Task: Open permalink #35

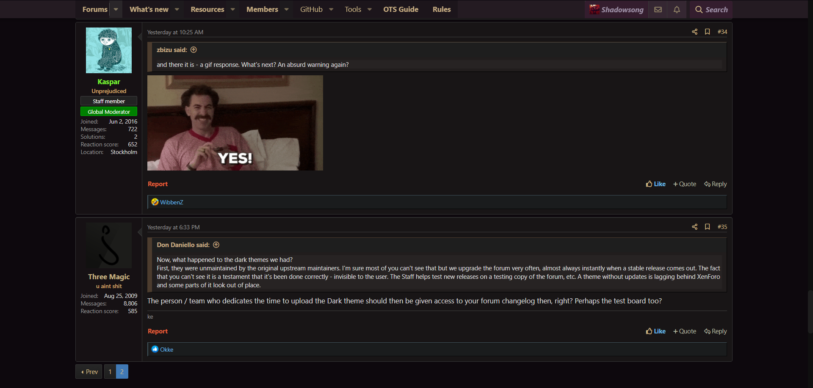Action: (x=722, y=227)
